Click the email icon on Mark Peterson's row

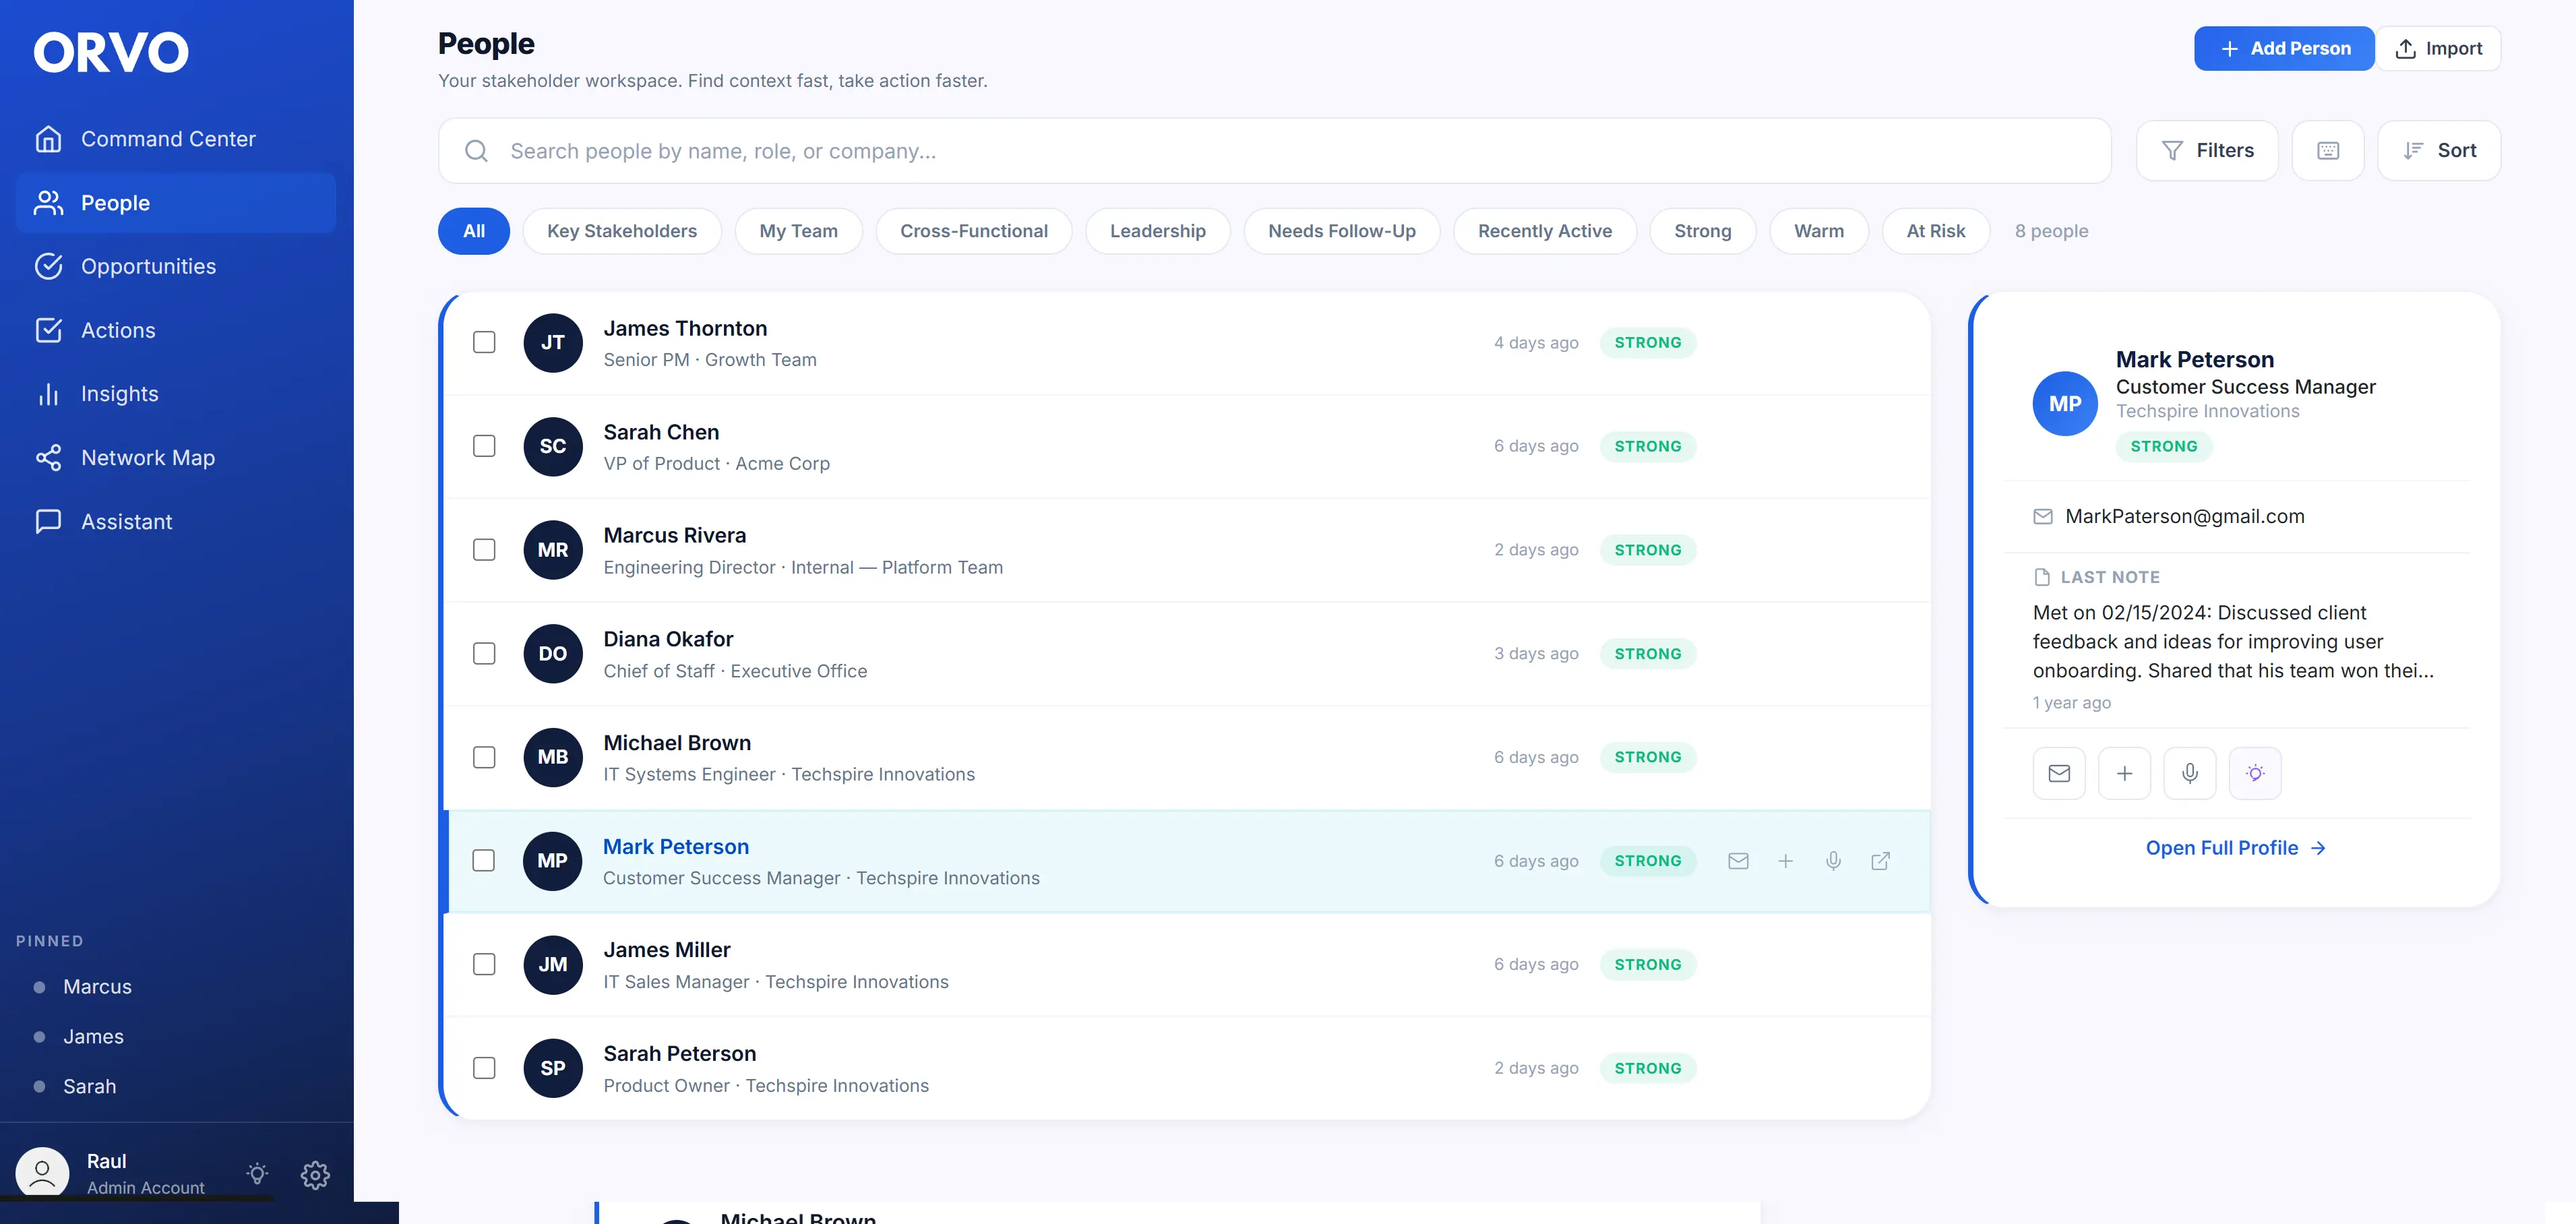click(1738, 860)
